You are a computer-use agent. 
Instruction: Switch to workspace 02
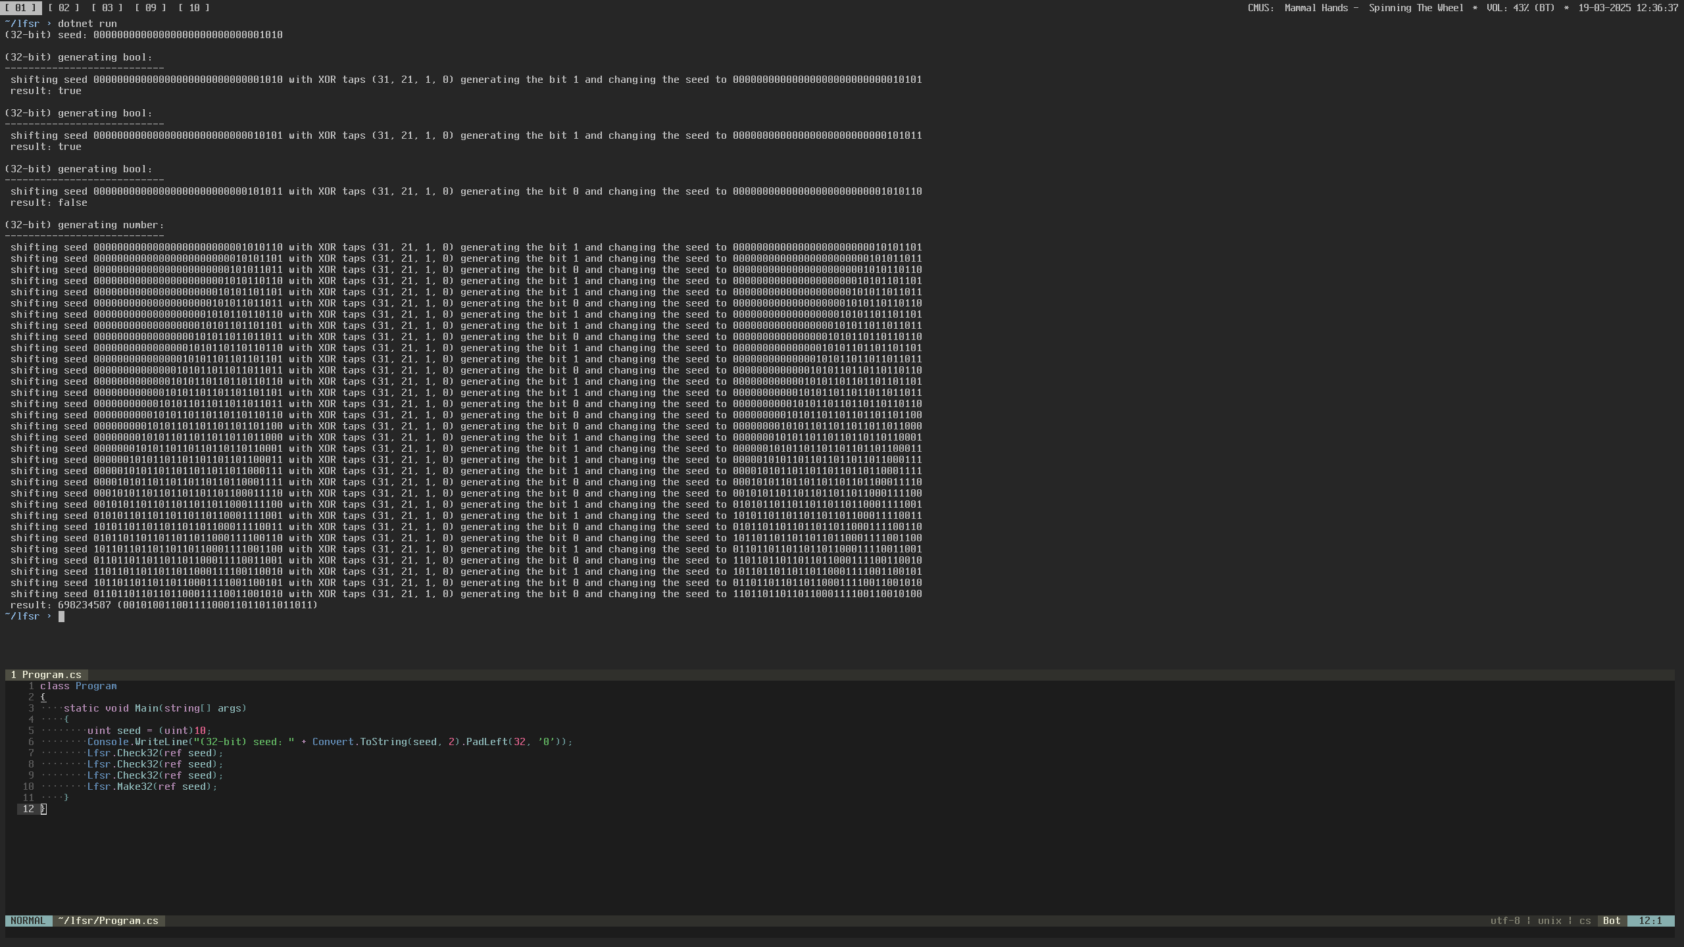[64, 8]
